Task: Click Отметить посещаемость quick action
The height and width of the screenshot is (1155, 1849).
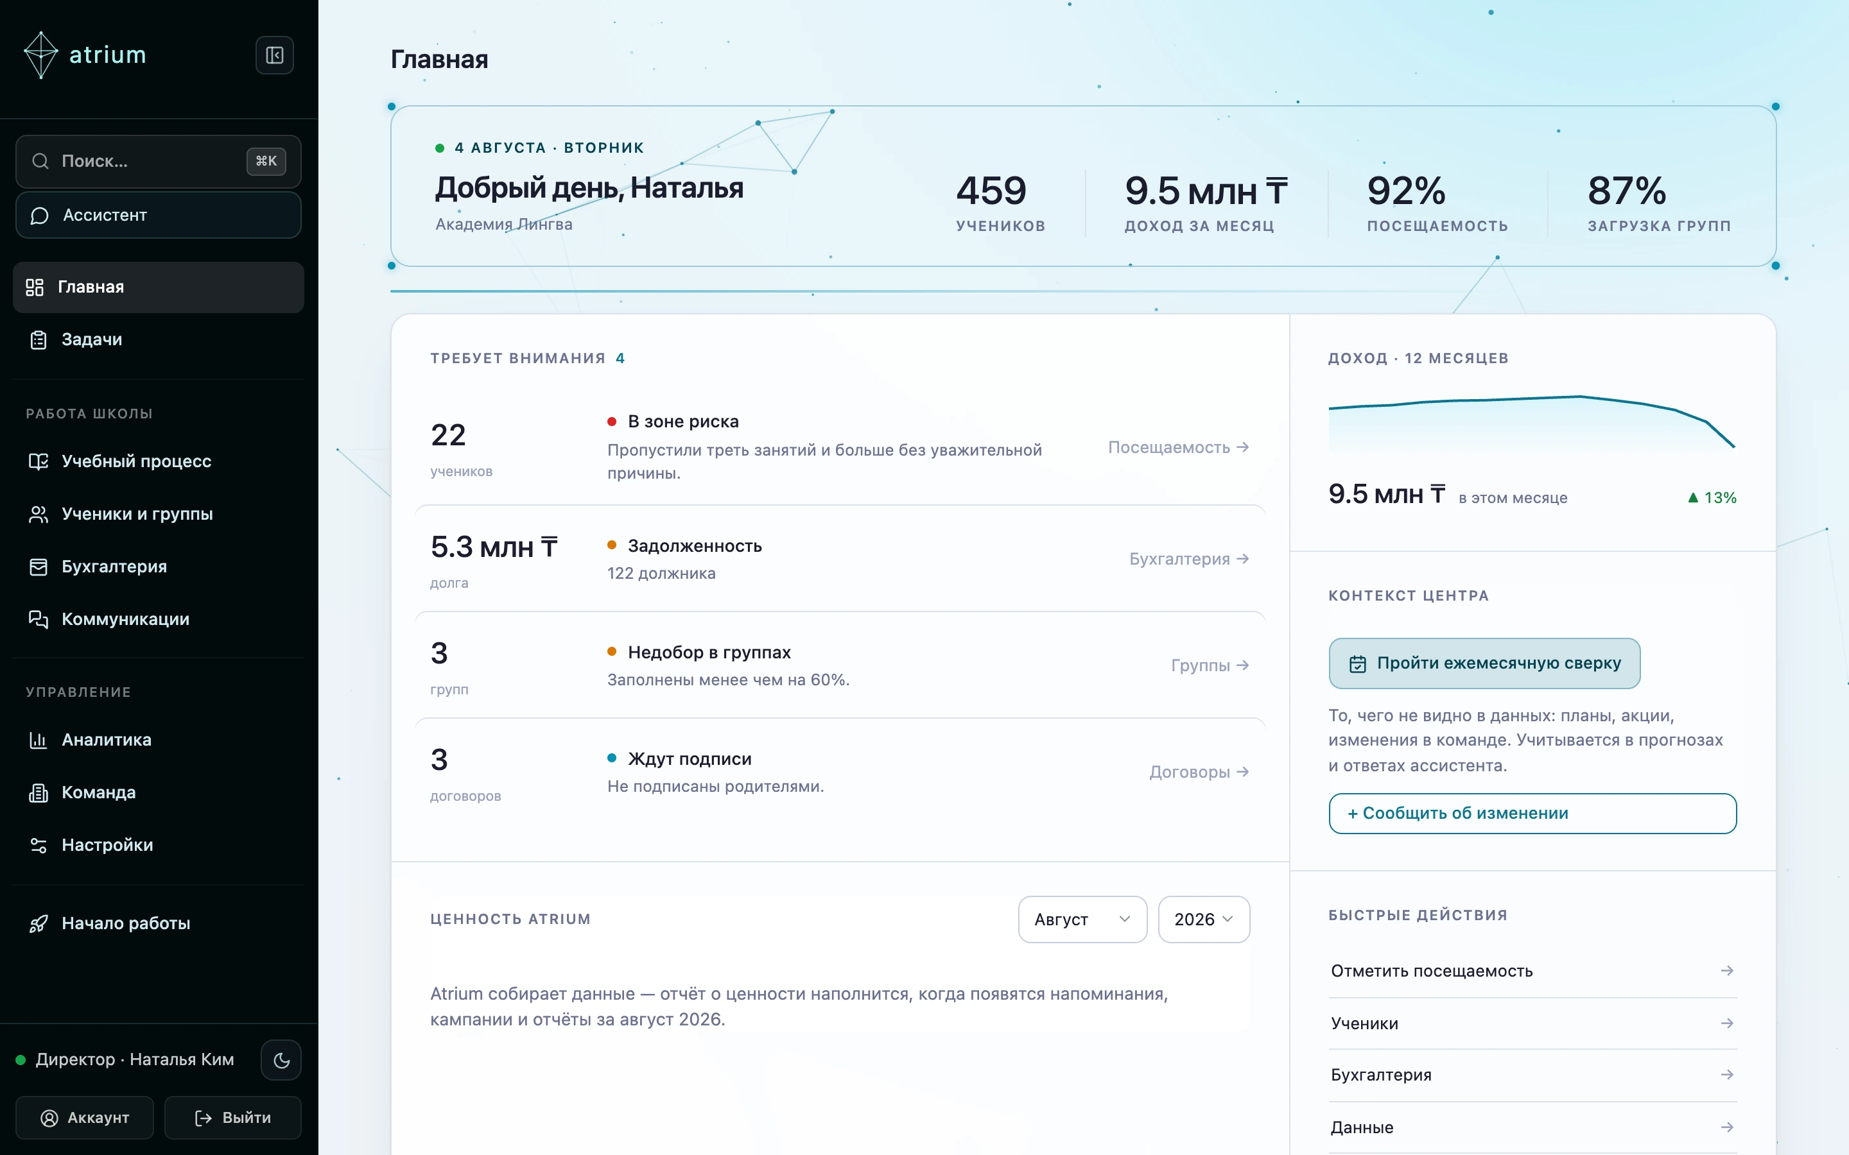Action: 1532,971
